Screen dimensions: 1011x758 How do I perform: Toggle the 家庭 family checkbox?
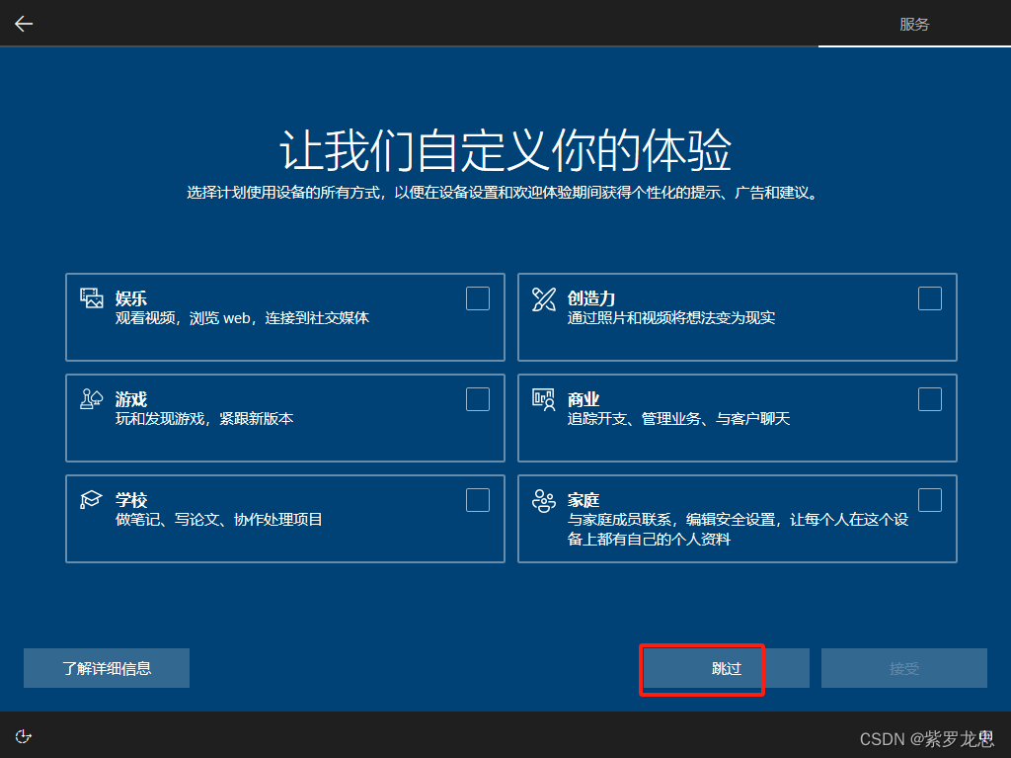tap(930, 500)
